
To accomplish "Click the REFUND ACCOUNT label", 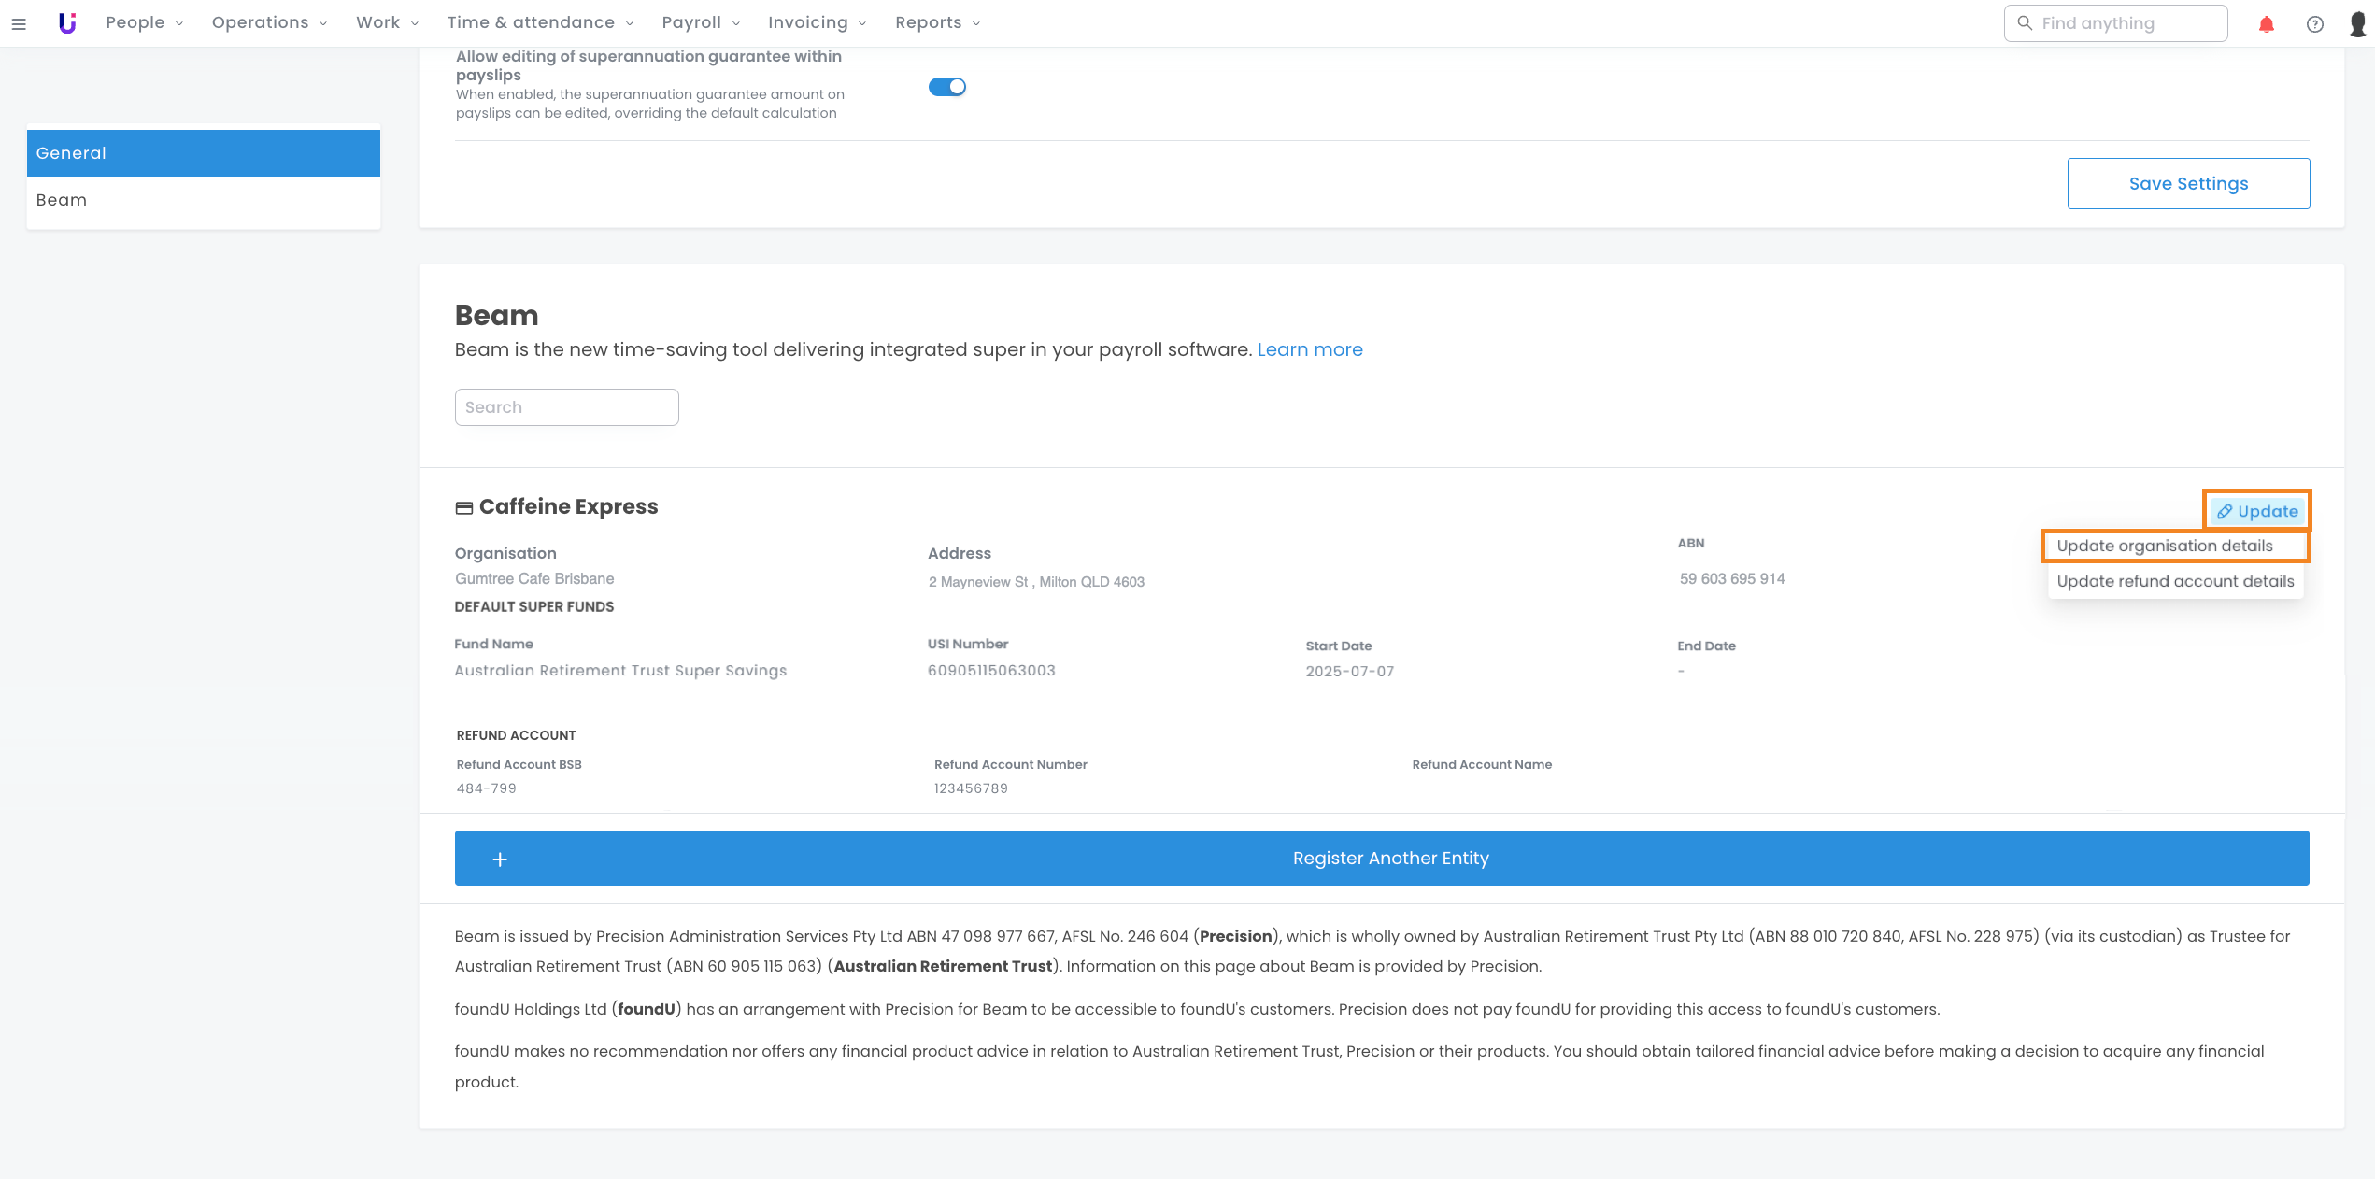I will pyautogui.click(x=516, y=735).
